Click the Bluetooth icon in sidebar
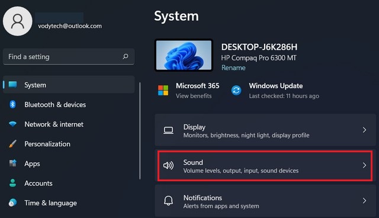 point(12,104)
